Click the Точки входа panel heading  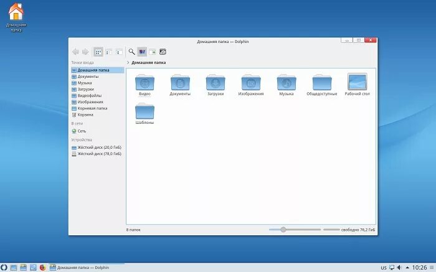(x=82, y=63)
